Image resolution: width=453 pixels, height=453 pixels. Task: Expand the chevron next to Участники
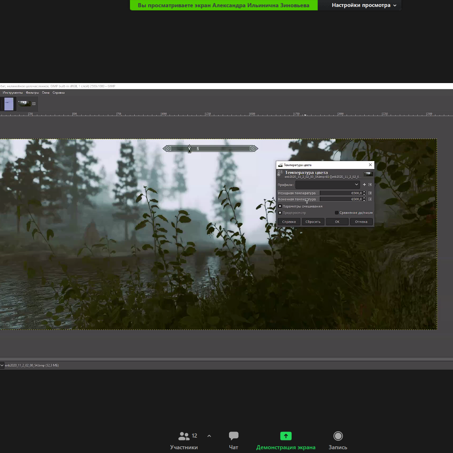tap(209, 436)
